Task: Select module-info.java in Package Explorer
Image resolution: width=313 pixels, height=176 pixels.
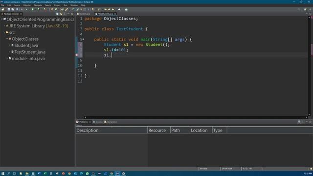Action: [28, 59]
